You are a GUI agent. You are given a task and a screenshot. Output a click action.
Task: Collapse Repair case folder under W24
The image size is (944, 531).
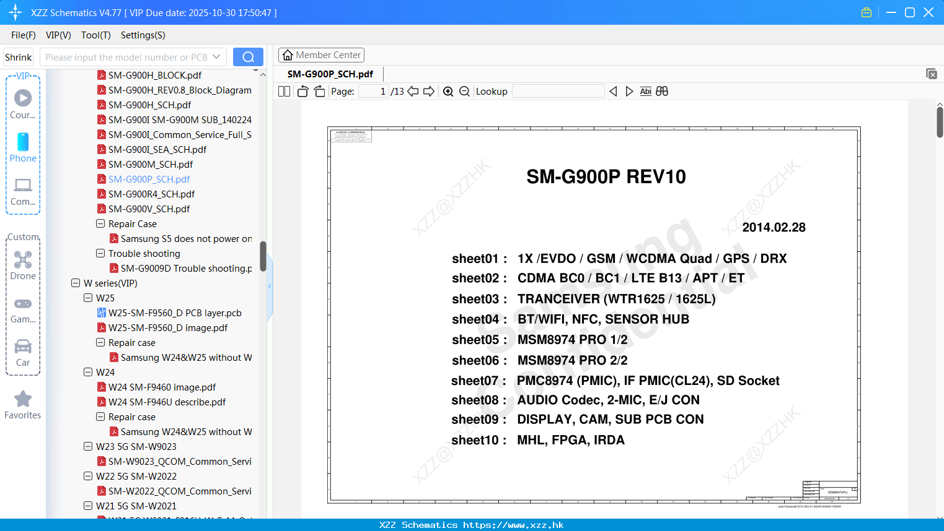pos(100,417)
